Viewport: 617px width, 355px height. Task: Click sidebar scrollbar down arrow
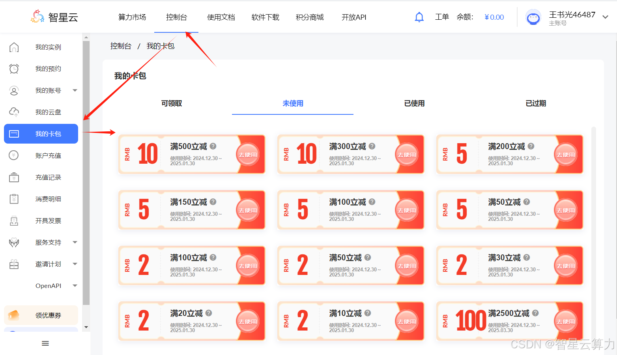86,327
